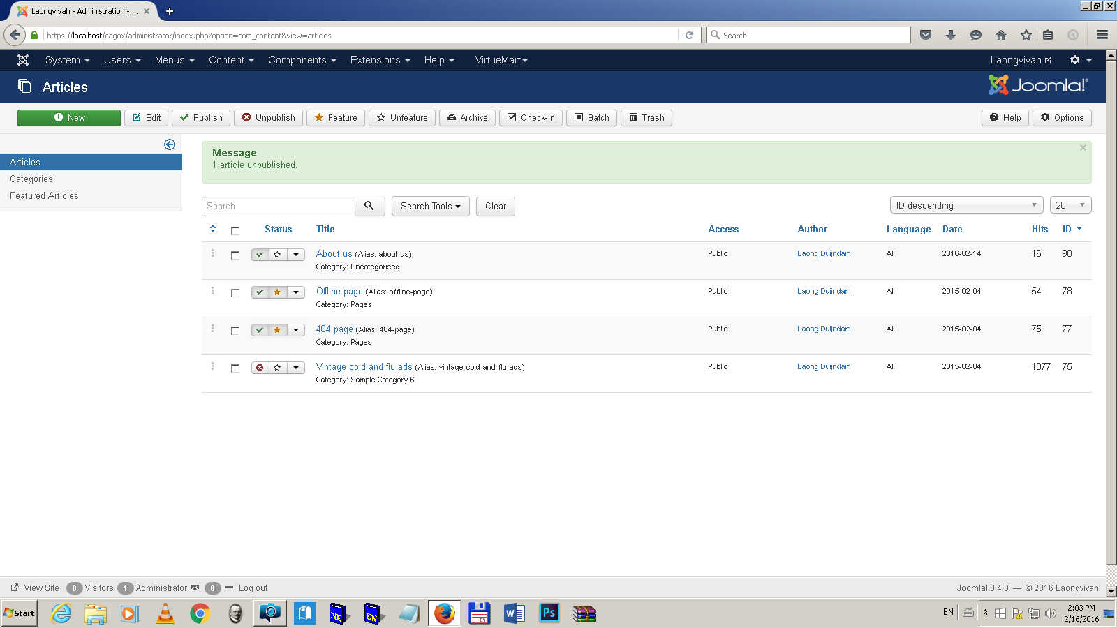Image resolution: width=1117 pixels, height=628 pixels.
Task: Open the 20 items-per-page dropdown
Action: [1070, 205]
